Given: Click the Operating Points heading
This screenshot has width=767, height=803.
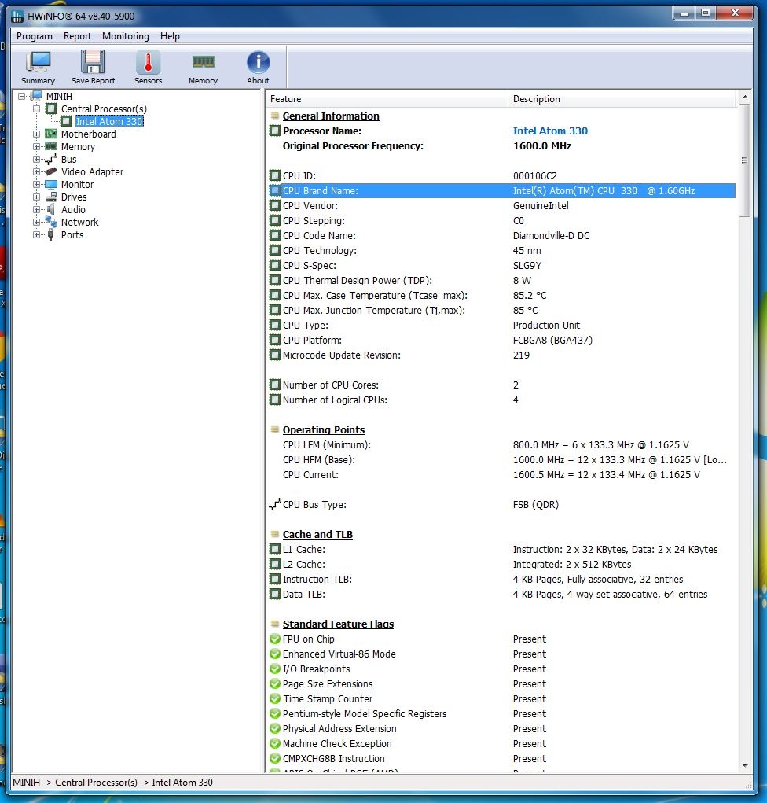Looking at the screenshot, I should 324,429.
